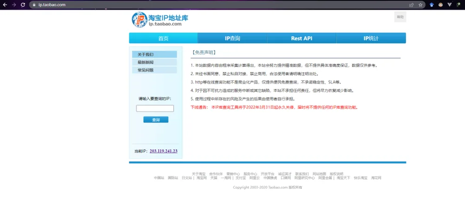Viewport: 465px width, 200px height.
Task: Switch to the 首页 tab
Action: pos(163,38)
